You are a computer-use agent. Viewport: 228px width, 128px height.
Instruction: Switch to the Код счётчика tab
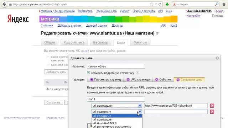[x=74, y=42]
